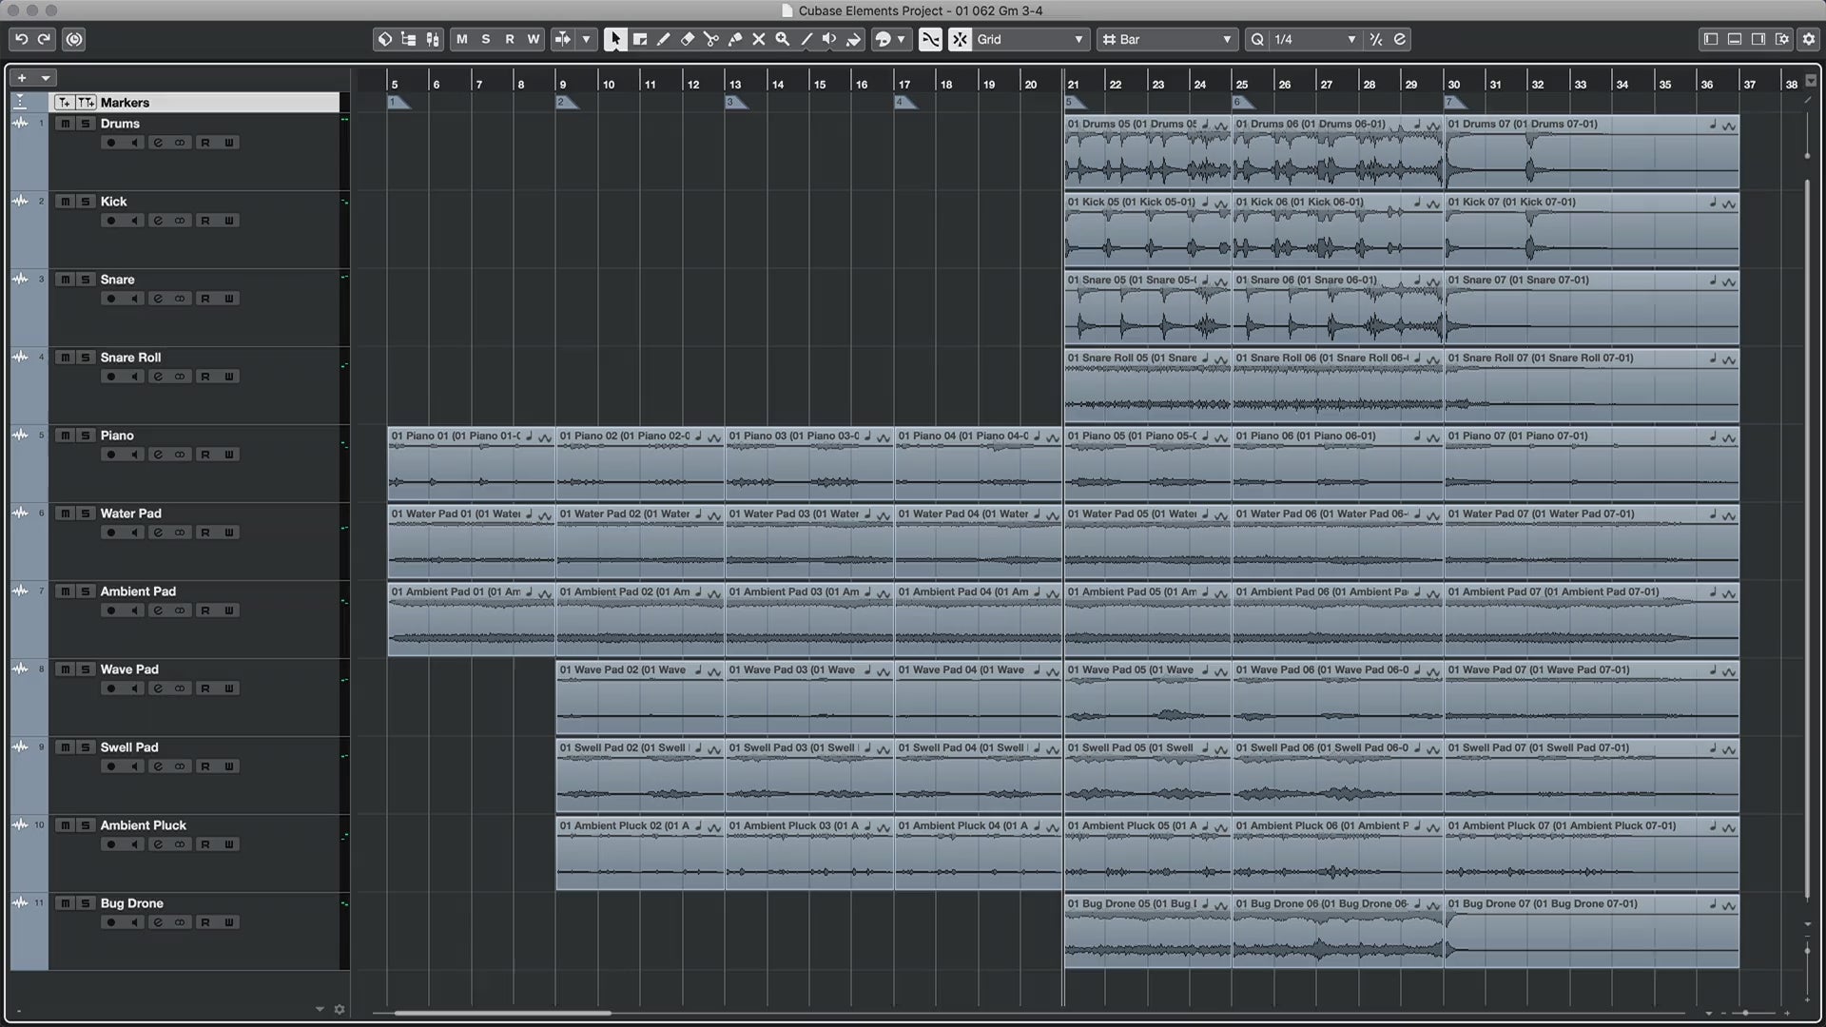Select the Zoom magnifier tool
1826x1027 pixels.
(x=782, y=39)
